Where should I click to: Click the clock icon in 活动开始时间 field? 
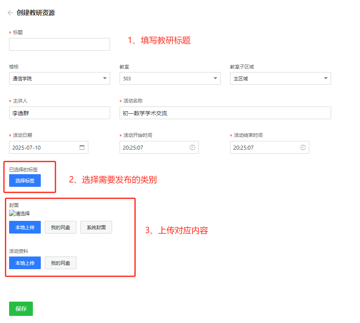click(x=192, y=147)
